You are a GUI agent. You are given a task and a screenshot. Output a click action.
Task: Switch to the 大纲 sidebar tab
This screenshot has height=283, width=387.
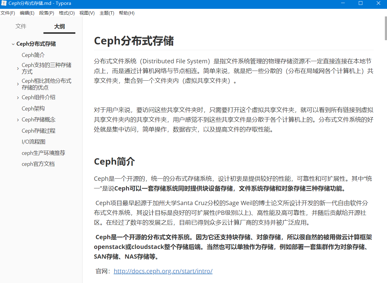59,26
